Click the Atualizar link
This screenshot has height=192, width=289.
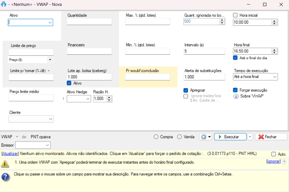click(x=10, y=154)
